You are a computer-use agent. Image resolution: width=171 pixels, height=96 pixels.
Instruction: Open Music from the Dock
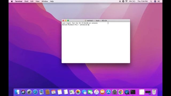click(96, 92)
